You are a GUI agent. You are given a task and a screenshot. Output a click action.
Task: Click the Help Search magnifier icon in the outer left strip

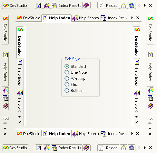pyautogui.click(x=5, y=90)
